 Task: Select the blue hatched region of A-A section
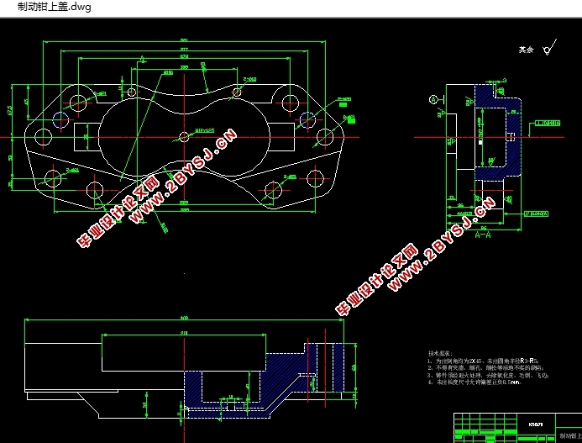[x=499, y=132]
